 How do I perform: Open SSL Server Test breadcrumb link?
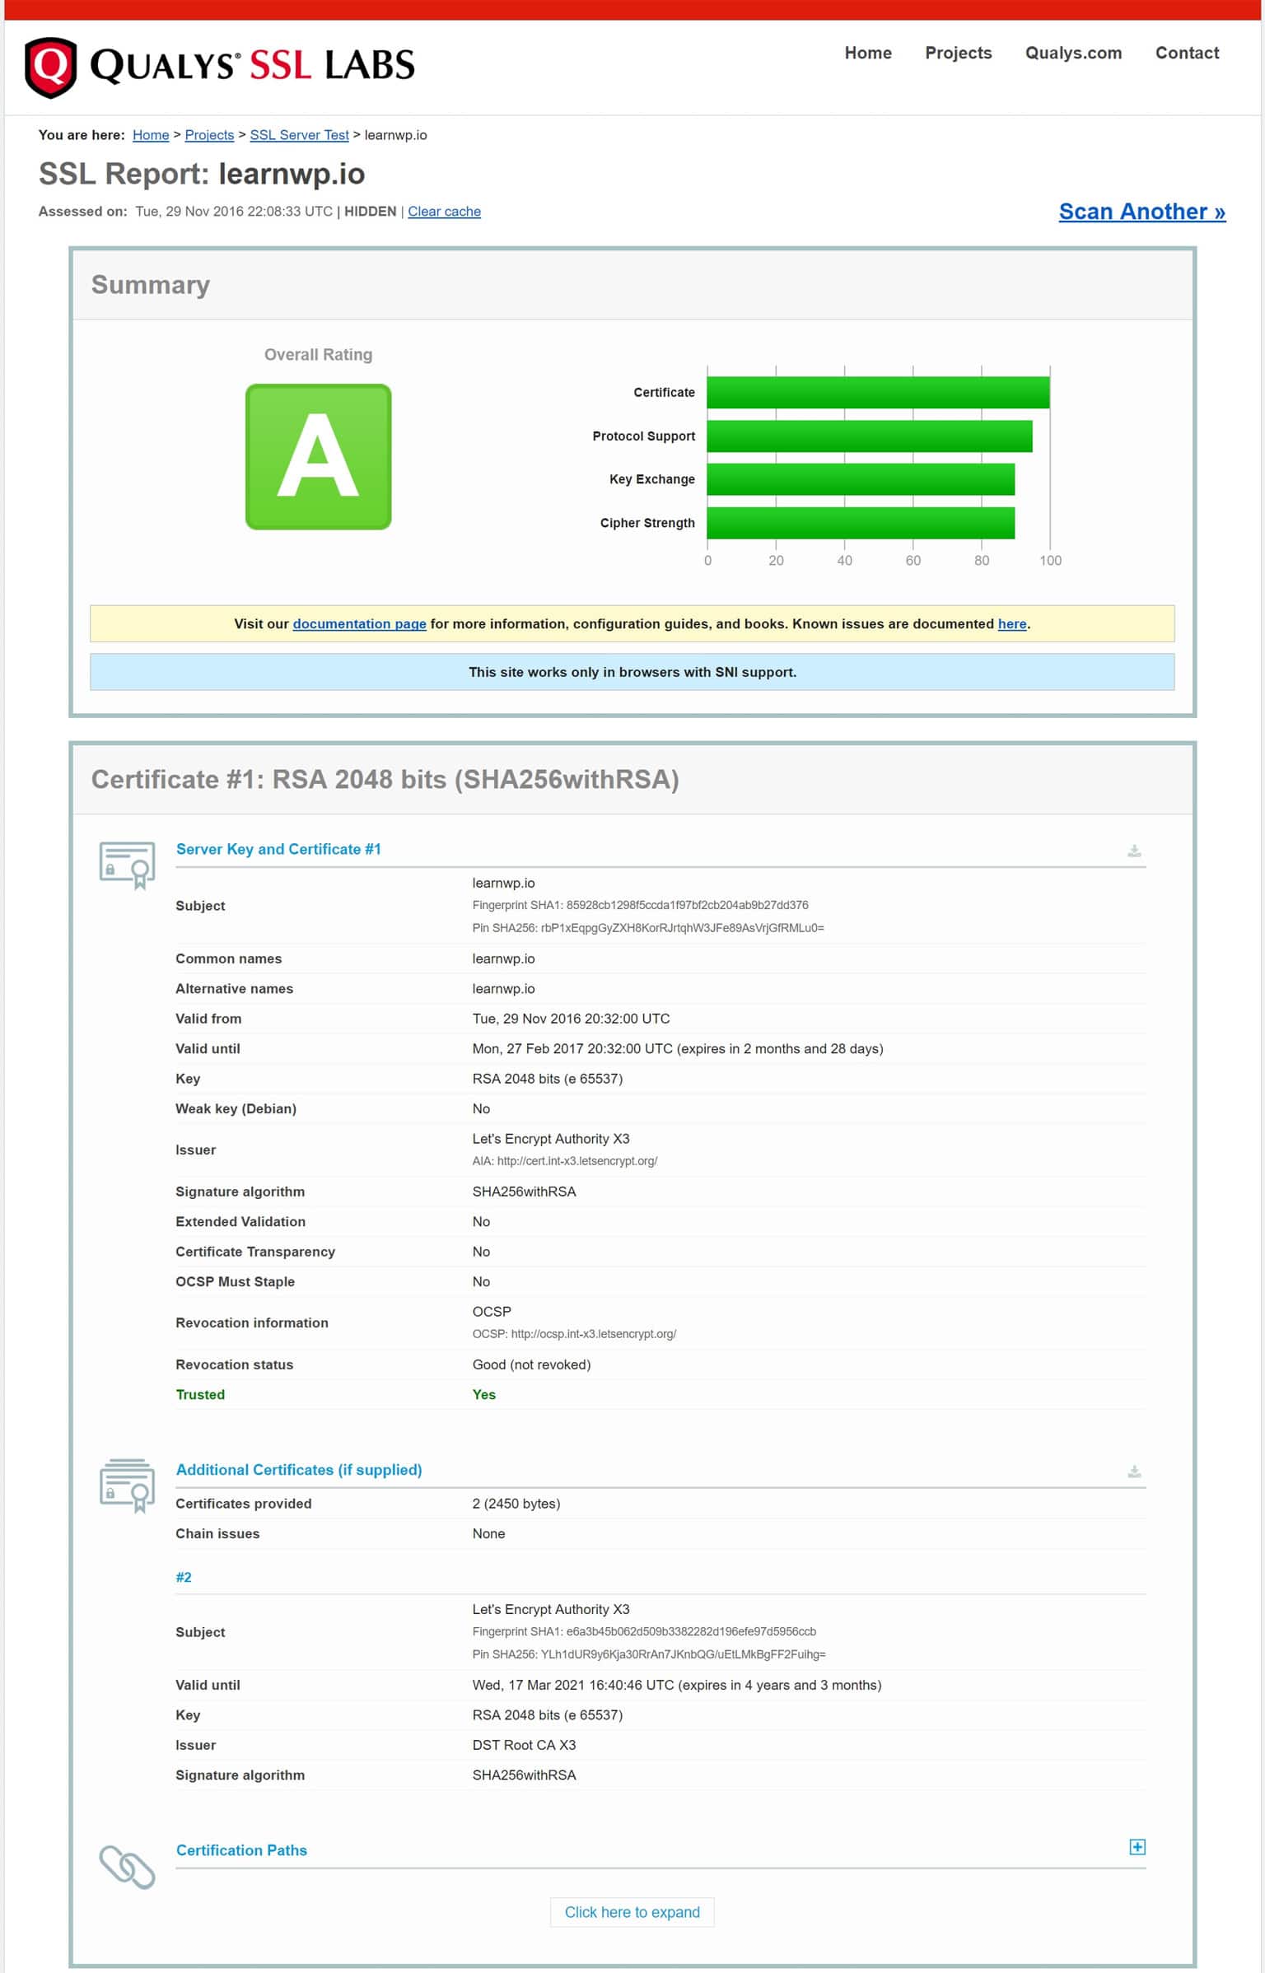(299, 135)
